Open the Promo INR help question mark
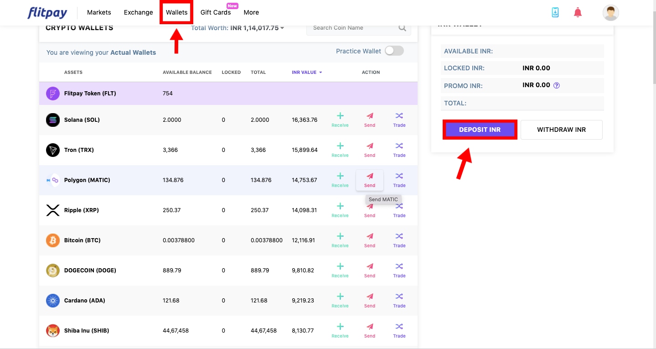Viewport: 656px width, 349px height. 556,85
